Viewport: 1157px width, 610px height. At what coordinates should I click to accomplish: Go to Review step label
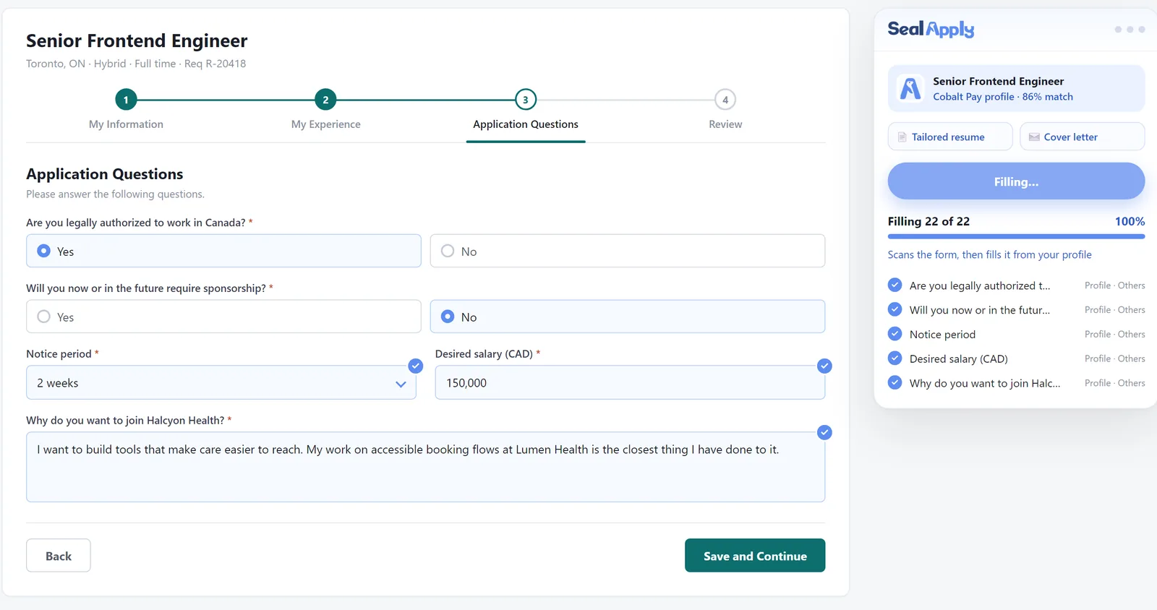pyautogui.click(x=725, y=124)
